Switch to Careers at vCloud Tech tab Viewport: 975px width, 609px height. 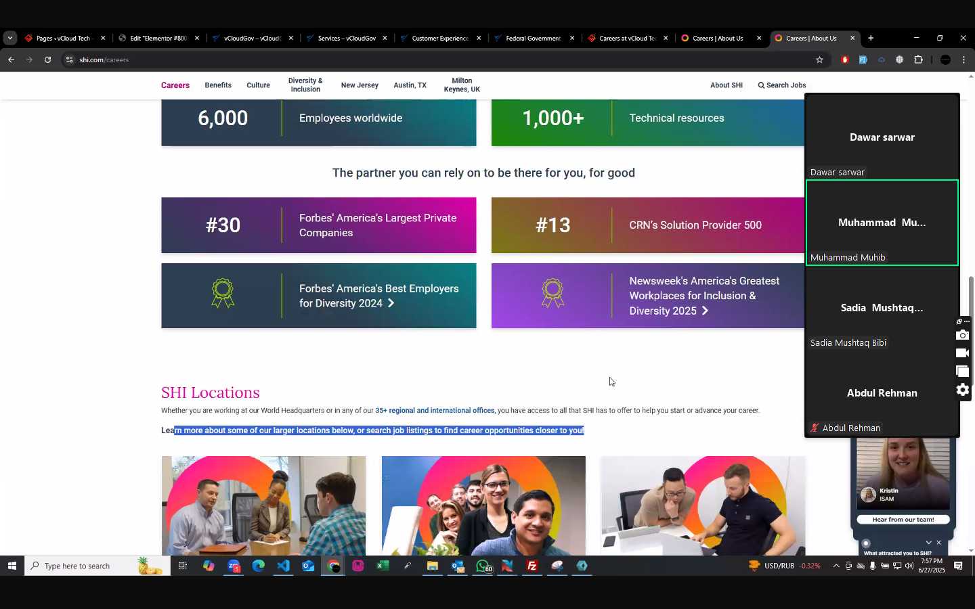[626, 38]
